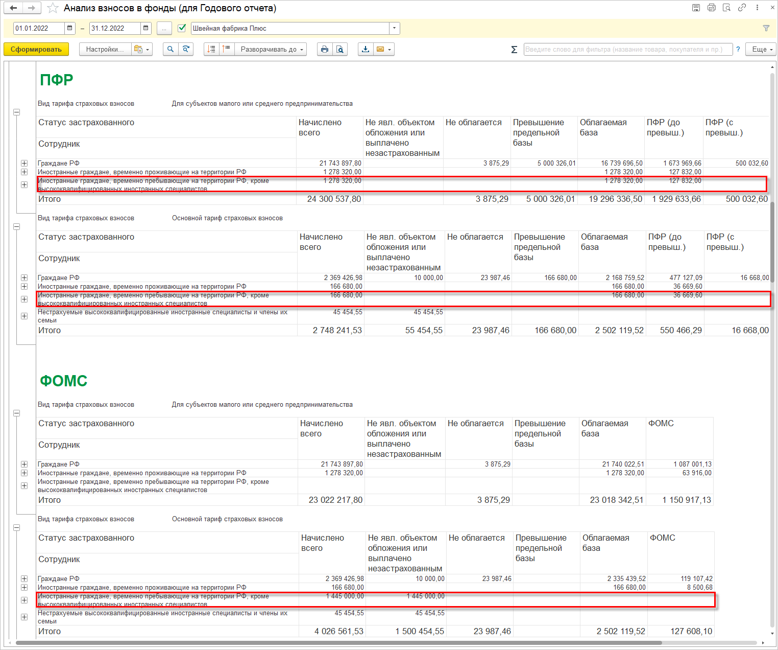The image size is (778, 650).
Task: Open calendar for end date 31.12.2022
Action: (146, 28)
